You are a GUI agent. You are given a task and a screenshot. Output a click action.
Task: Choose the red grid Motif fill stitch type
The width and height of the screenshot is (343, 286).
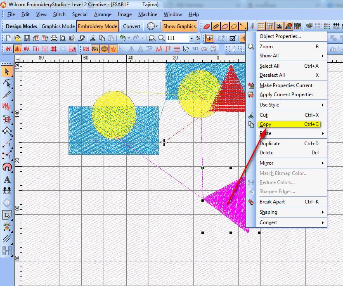point(54,49)
